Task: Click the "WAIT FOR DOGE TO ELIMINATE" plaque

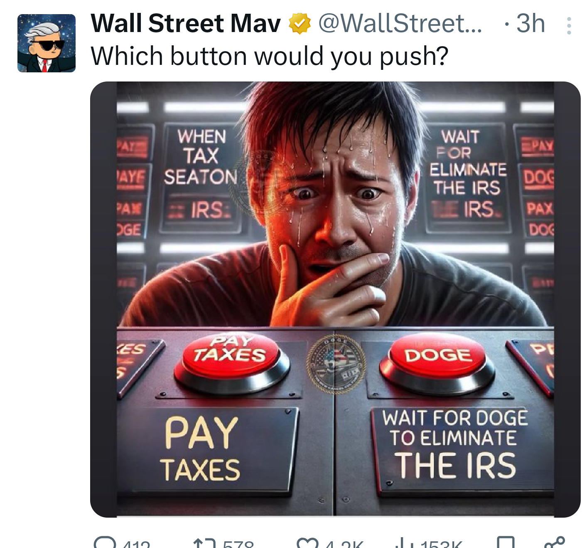Action: 455,443
